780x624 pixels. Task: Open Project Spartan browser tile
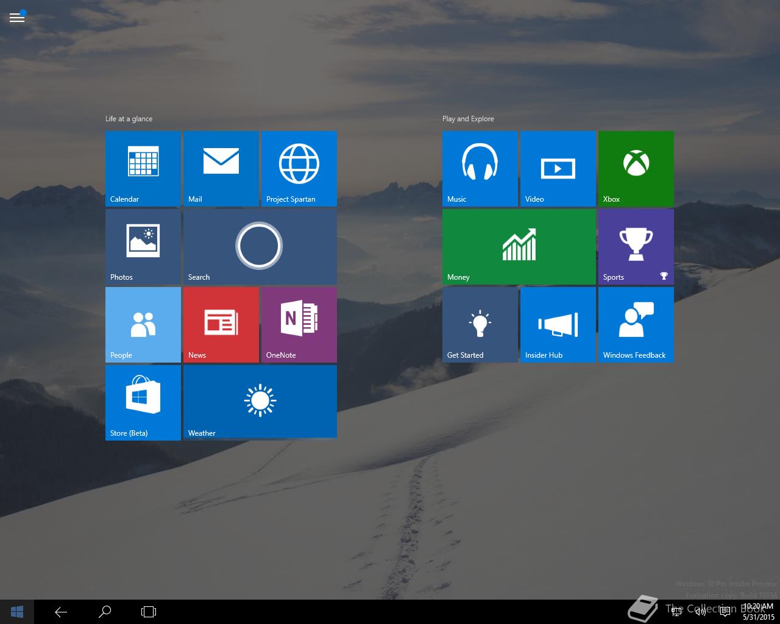pos(299,169)
